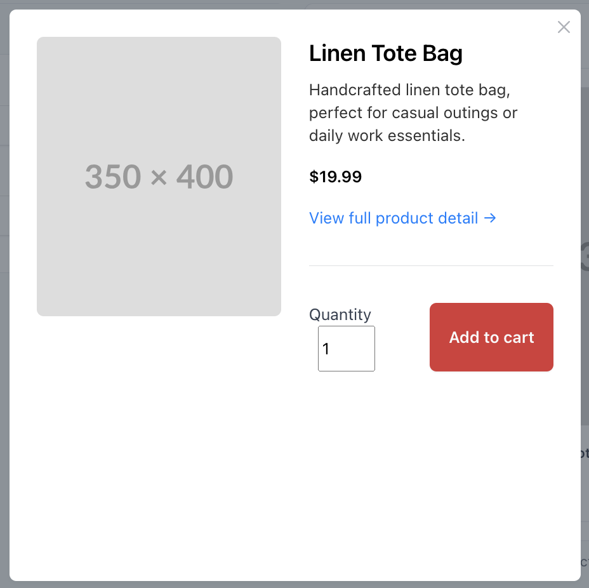Viewport: 589px width, 588px height.
Task: Select the $19.99 price text
Action: (x=335, y=177)
